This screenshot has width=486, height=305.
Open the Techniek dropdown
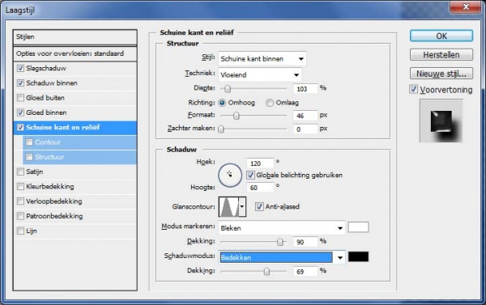260,74
